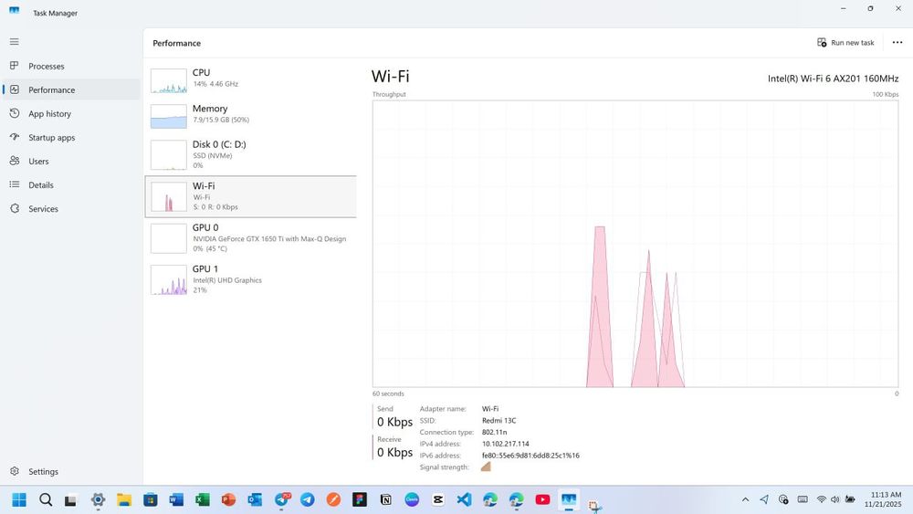Open the Windows Start menu
The width and height of the screenshot is (913, 514).
point(19,499)
